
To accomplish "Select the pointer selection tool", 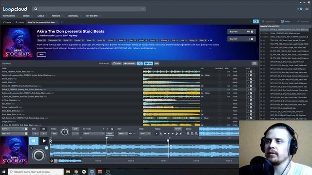I will (156, 134).
